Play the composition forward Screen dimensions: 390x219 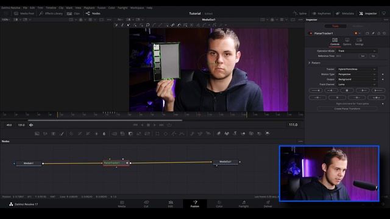[155, 125]
